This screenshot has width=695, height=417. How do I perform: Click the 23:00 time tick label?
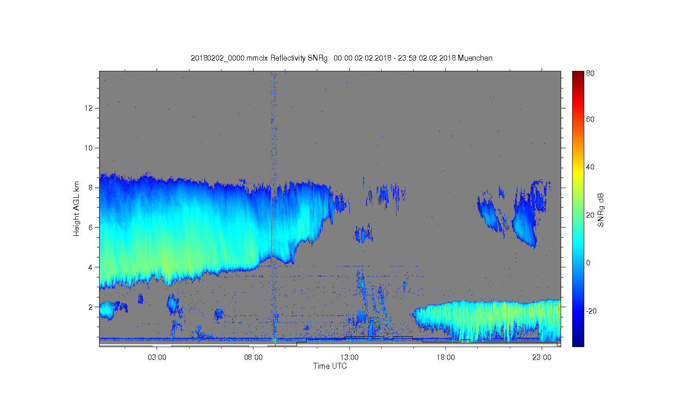coord(542,358)
